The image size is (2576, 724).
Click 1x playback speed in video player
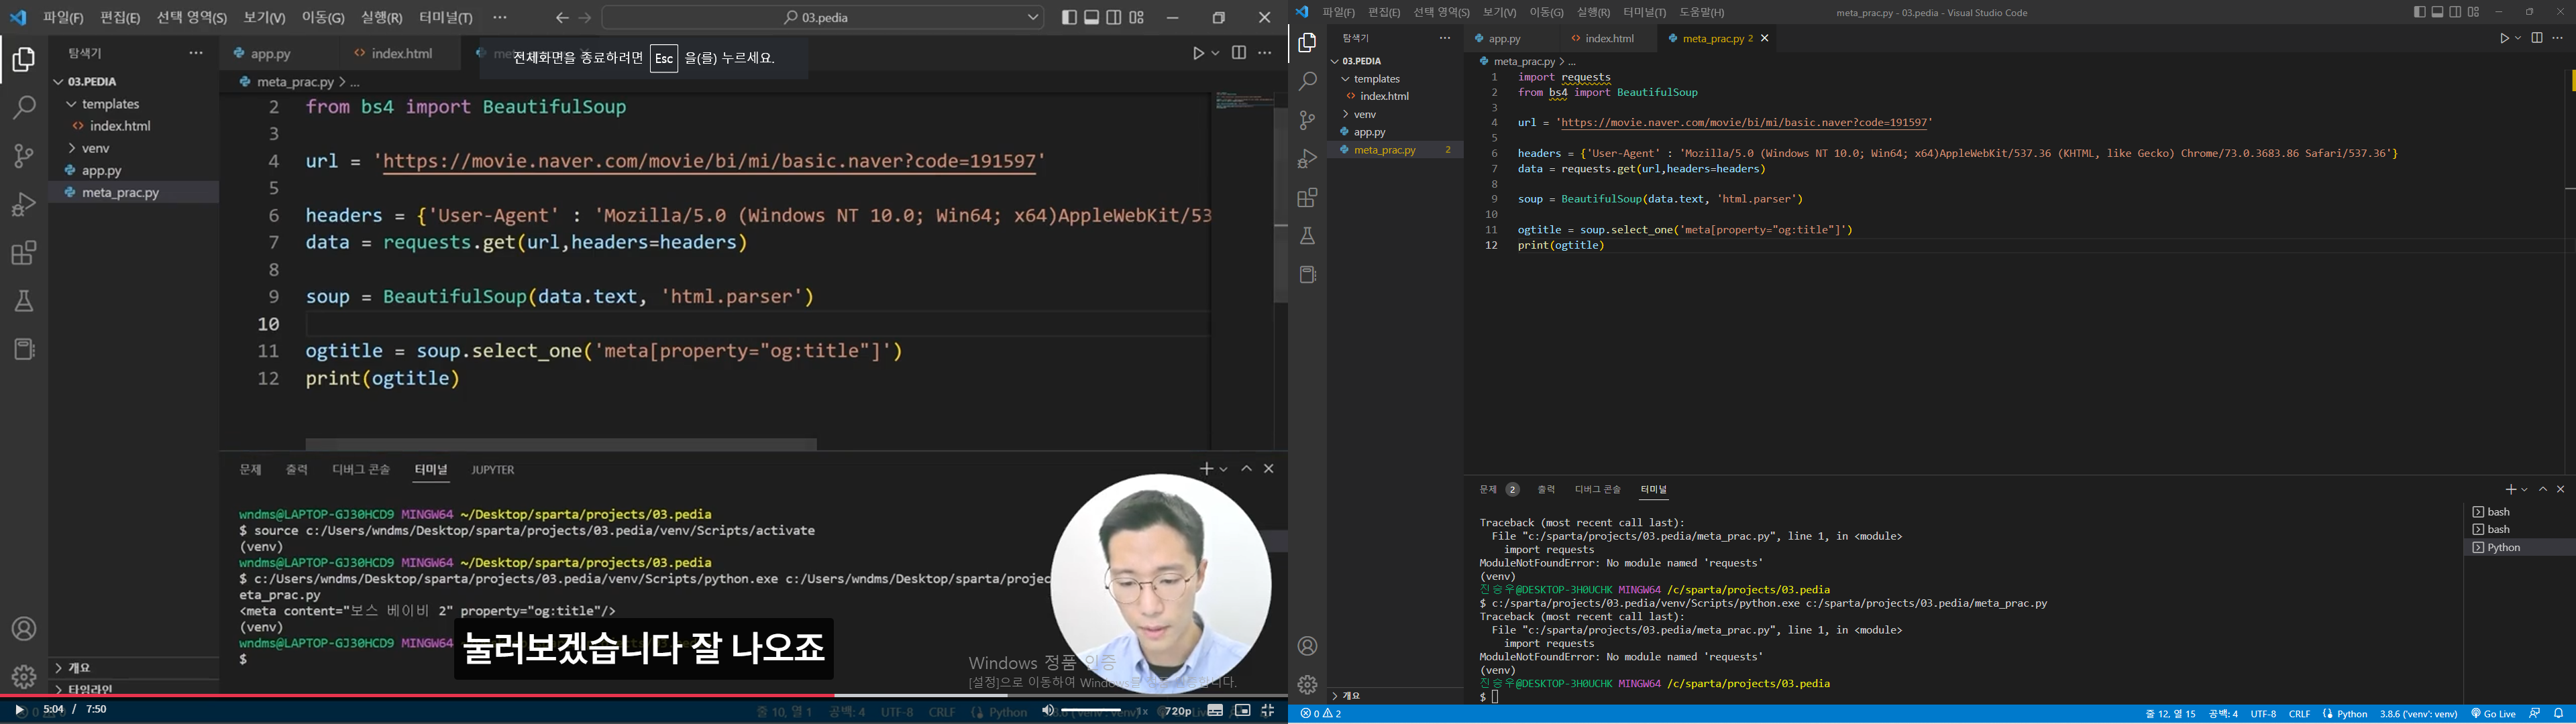coord(1141,711)
